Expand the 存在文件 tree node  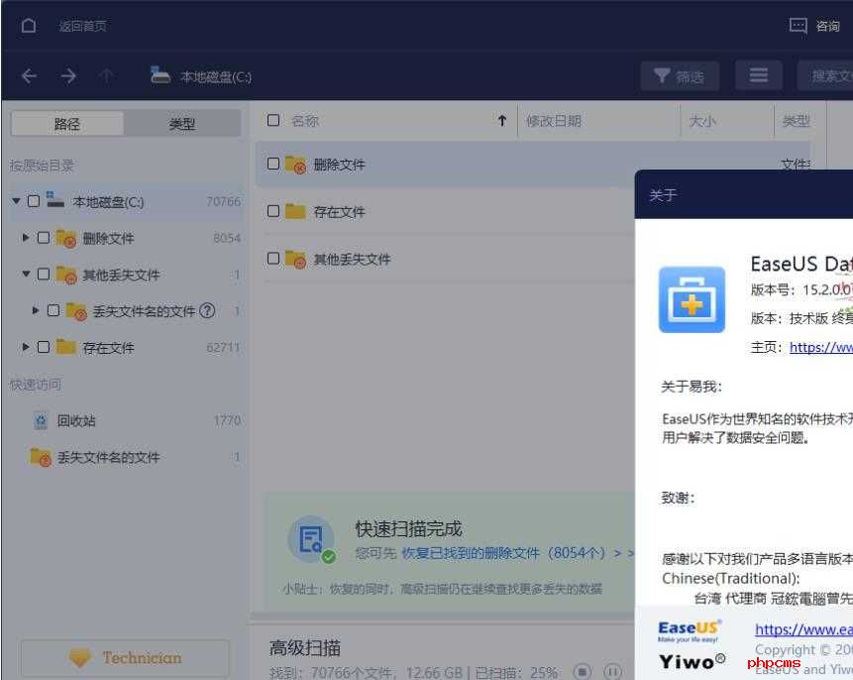click(26, 347)
